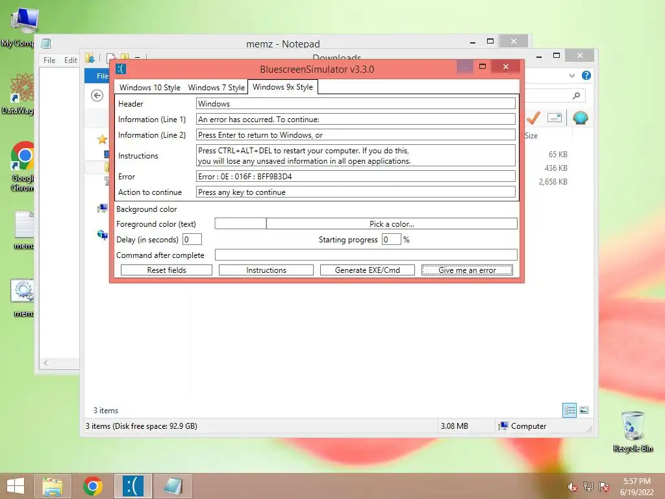
Task: Click the Downloads folder title bar icon
Action: (x=90, y=58)
